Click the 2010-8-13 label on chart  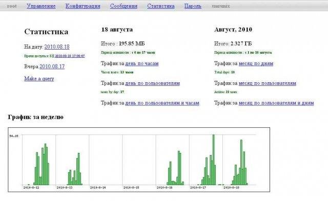65,187
